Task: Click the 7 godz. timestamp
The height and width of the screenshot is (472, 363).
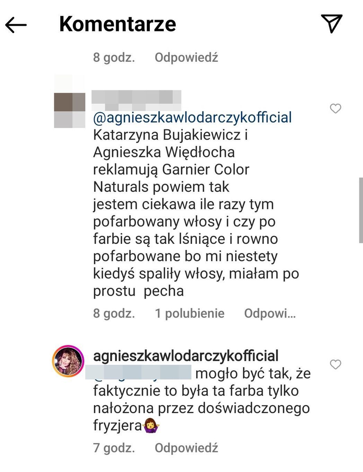Action: tap(114, 448)
